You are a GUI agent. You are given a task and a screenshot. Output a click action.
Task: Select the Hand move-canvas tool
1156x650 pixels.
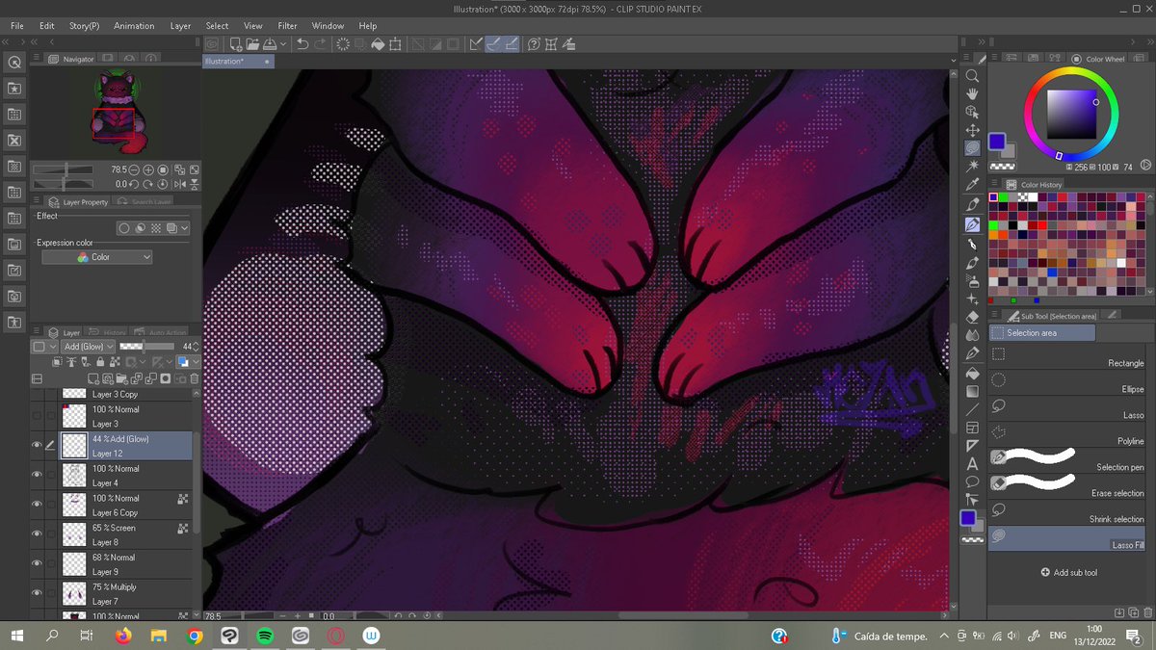coord(973,93)
